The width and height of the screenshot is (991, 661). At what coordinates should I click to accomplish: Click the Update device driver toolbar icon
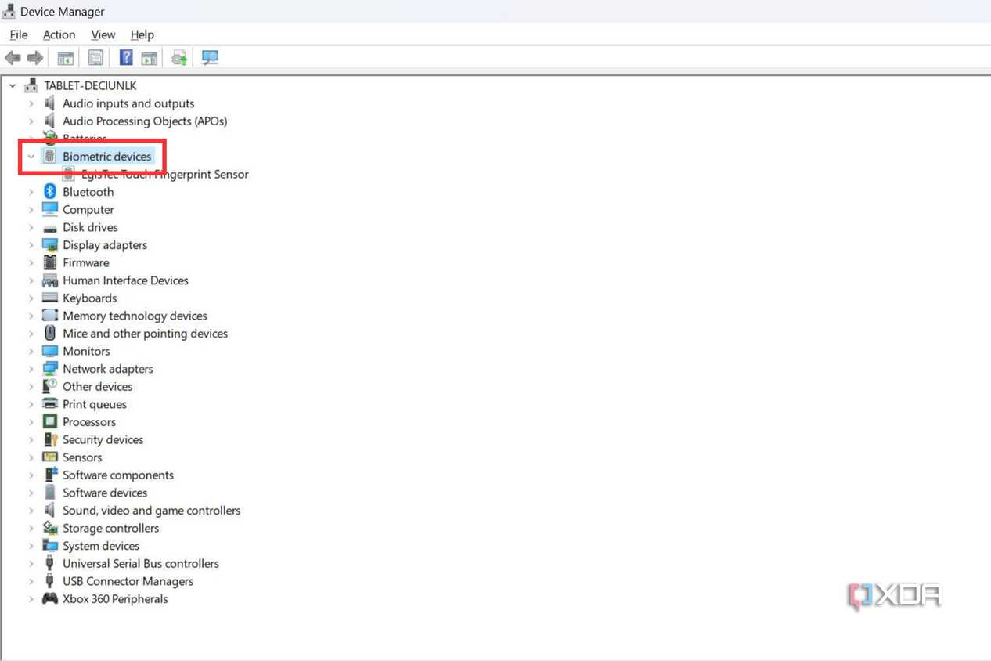pos(179,58)
